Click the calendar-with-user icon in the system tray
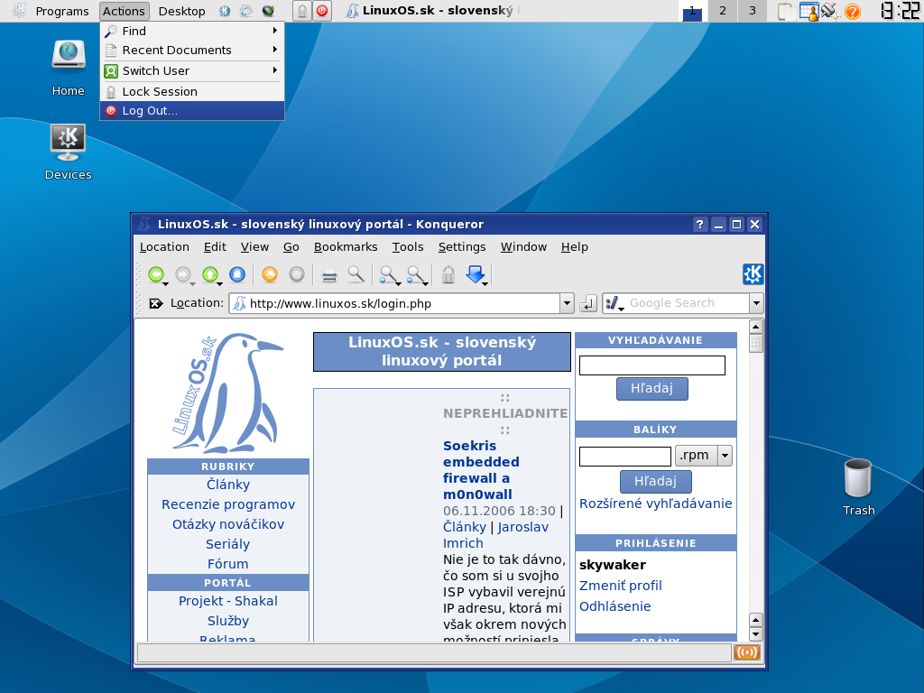 pos(808,11)
